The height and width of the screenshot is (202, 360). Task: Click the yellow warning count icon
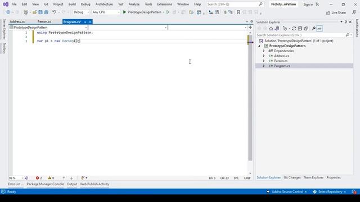tap(49, 178)
